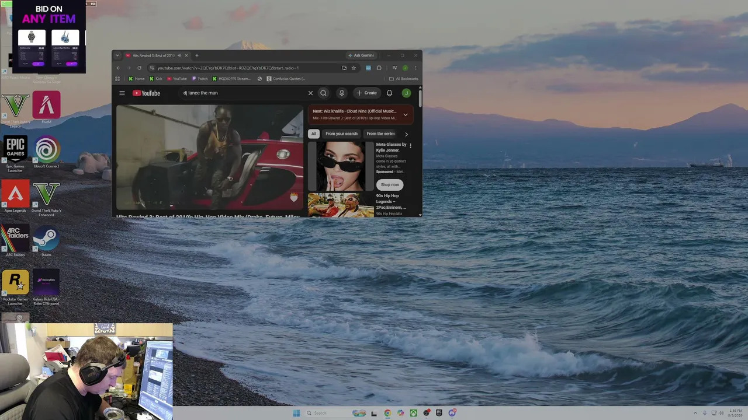Open the YouTube bookmark
This screenshot has height=420, width=748.
pyautogui.click(x=177, y=79)
